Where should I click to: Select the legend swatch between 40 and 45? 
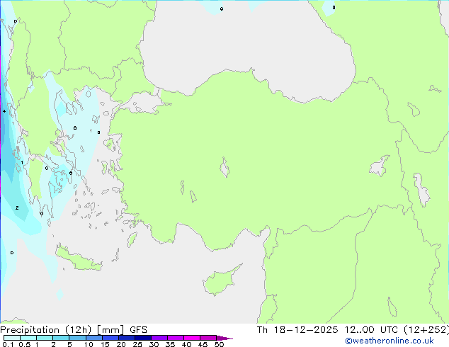(x=192, y=338)
